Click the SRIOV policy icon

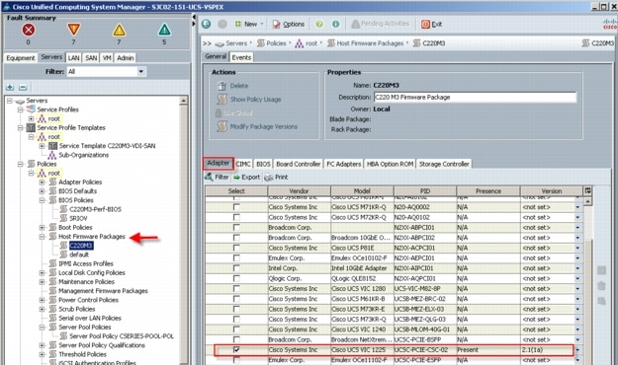tap(63, 218)
